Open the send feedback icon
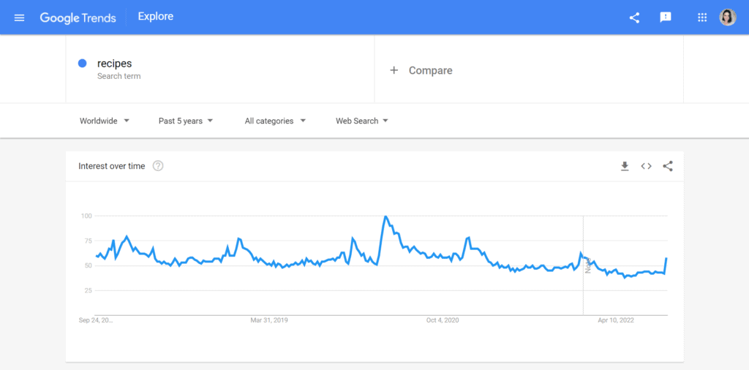This screenshot has width=749, height=370. click(666, 18)
